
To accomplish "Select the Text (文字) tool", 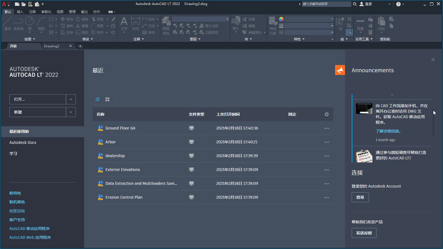I will coord(124,24).
